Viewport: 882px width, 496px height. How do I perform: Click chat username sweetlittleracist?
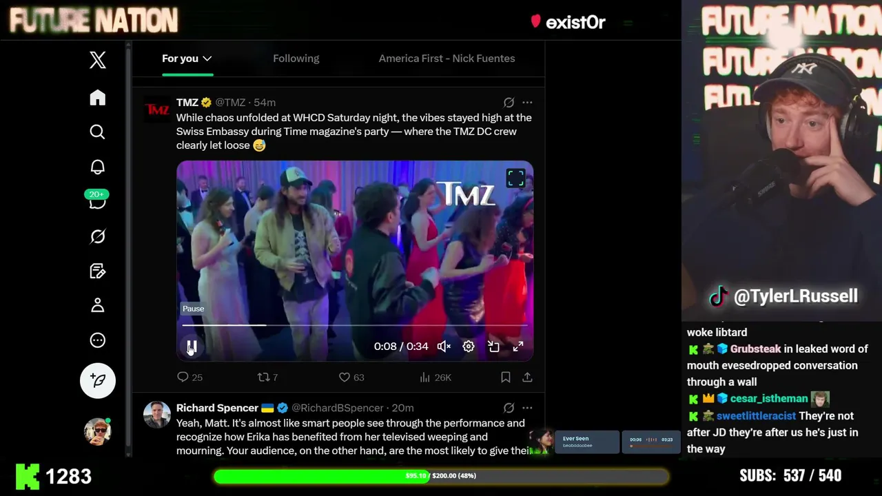click(x=756, y=416)
